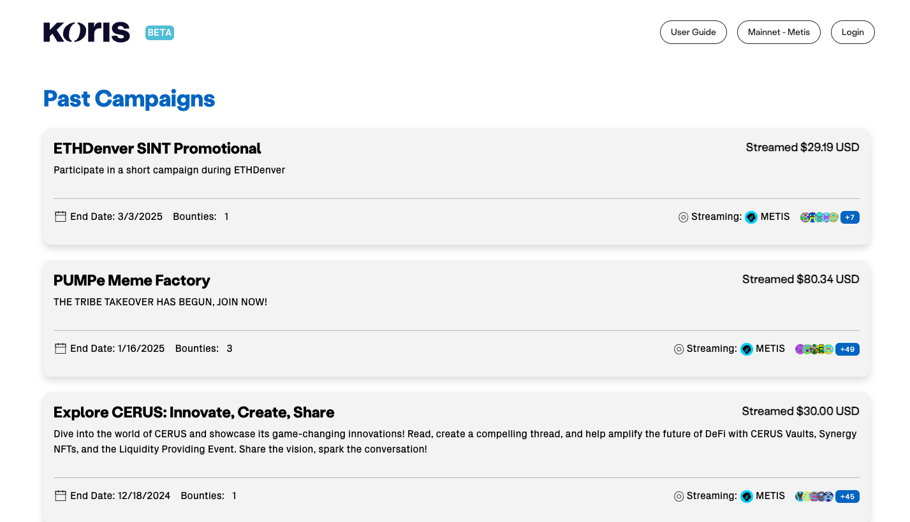This screenshot has height=522, width=910.
Task: Click 'End Date: 1/16/2025' text
Action: click(117, 349)
